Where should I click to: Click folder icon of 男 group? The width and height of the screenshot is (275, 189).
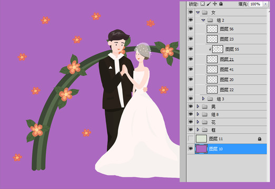(204, 107)
